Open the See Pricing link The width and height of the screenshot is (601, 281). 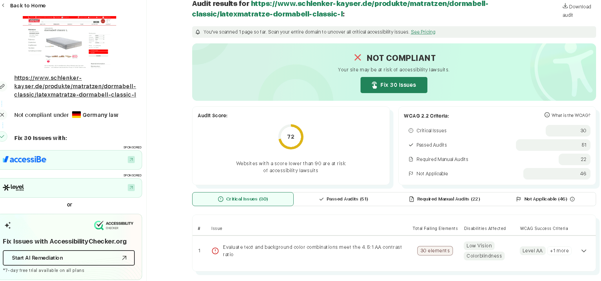[x=423, y=32]
